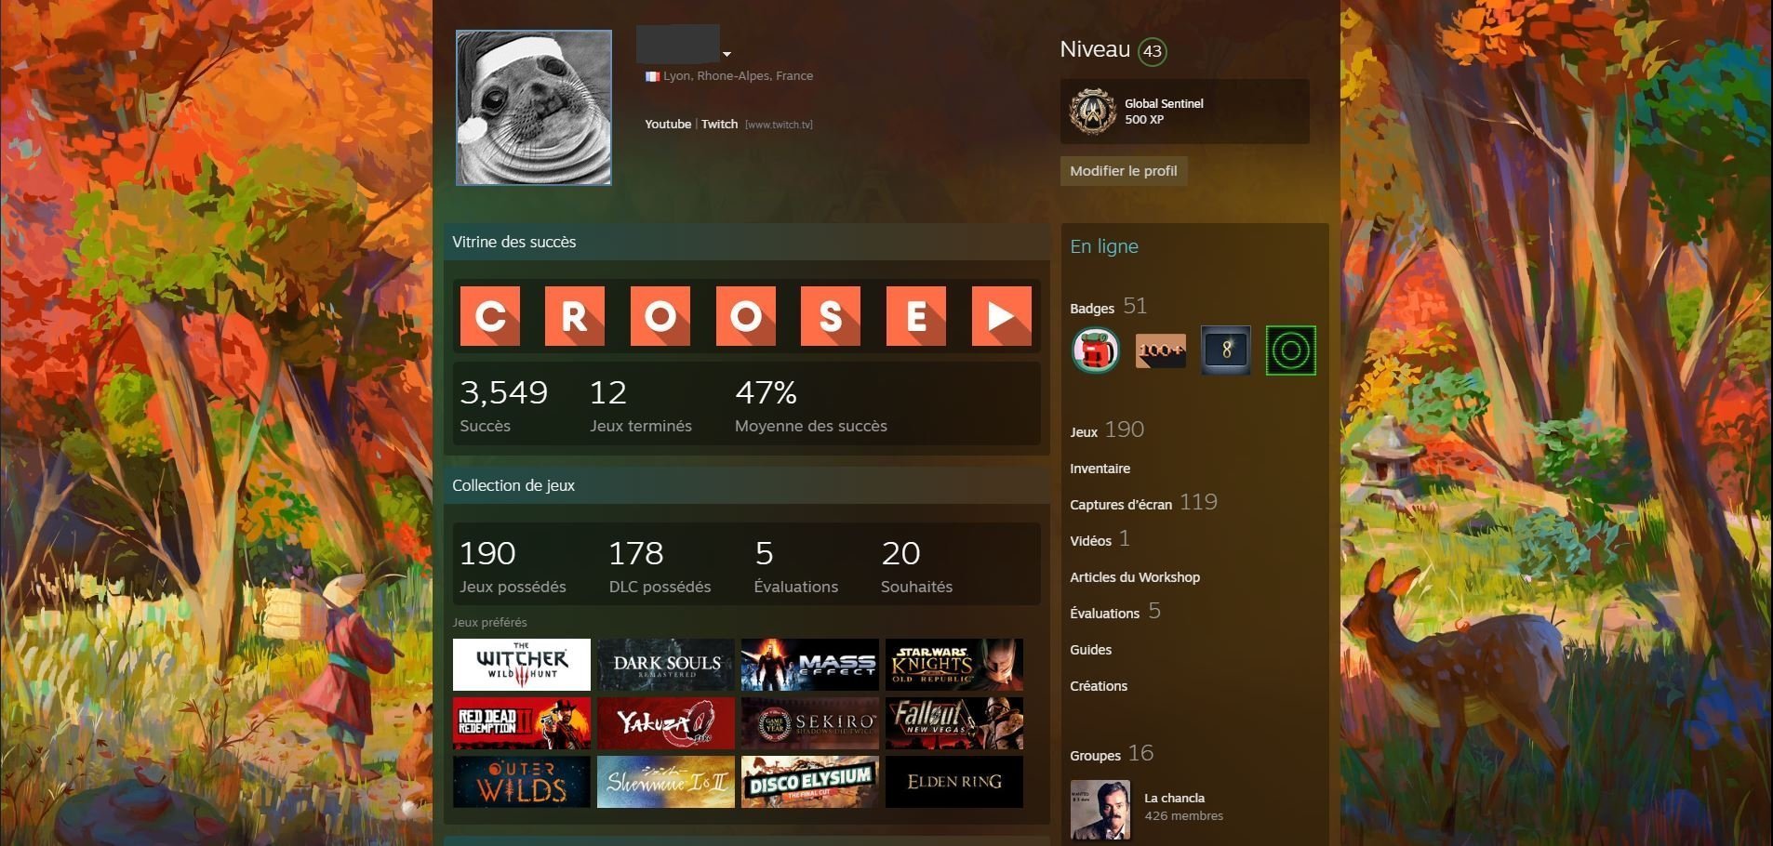Click the 20 Souhaités stat

(x=917, y=566)
